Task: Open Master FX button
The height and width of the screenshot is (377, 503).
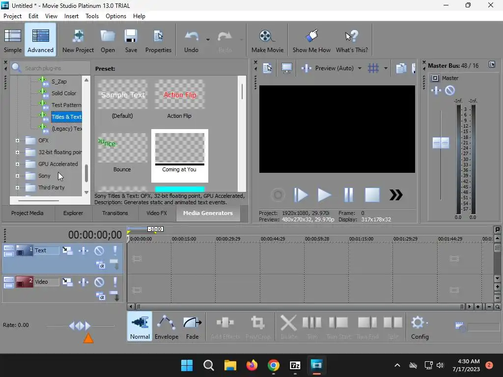Action: pyautogui.click(x=436, y=91)
